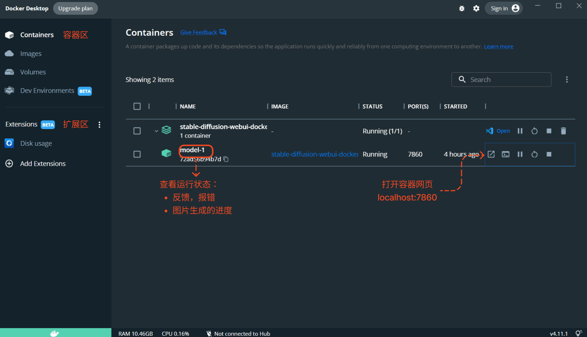
Task: Open the Volumes section
Action: coord(32,72)
